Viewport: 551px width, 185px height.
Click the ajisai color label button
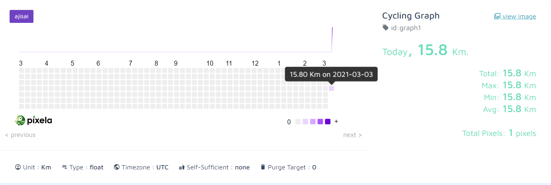click(22, 17)
